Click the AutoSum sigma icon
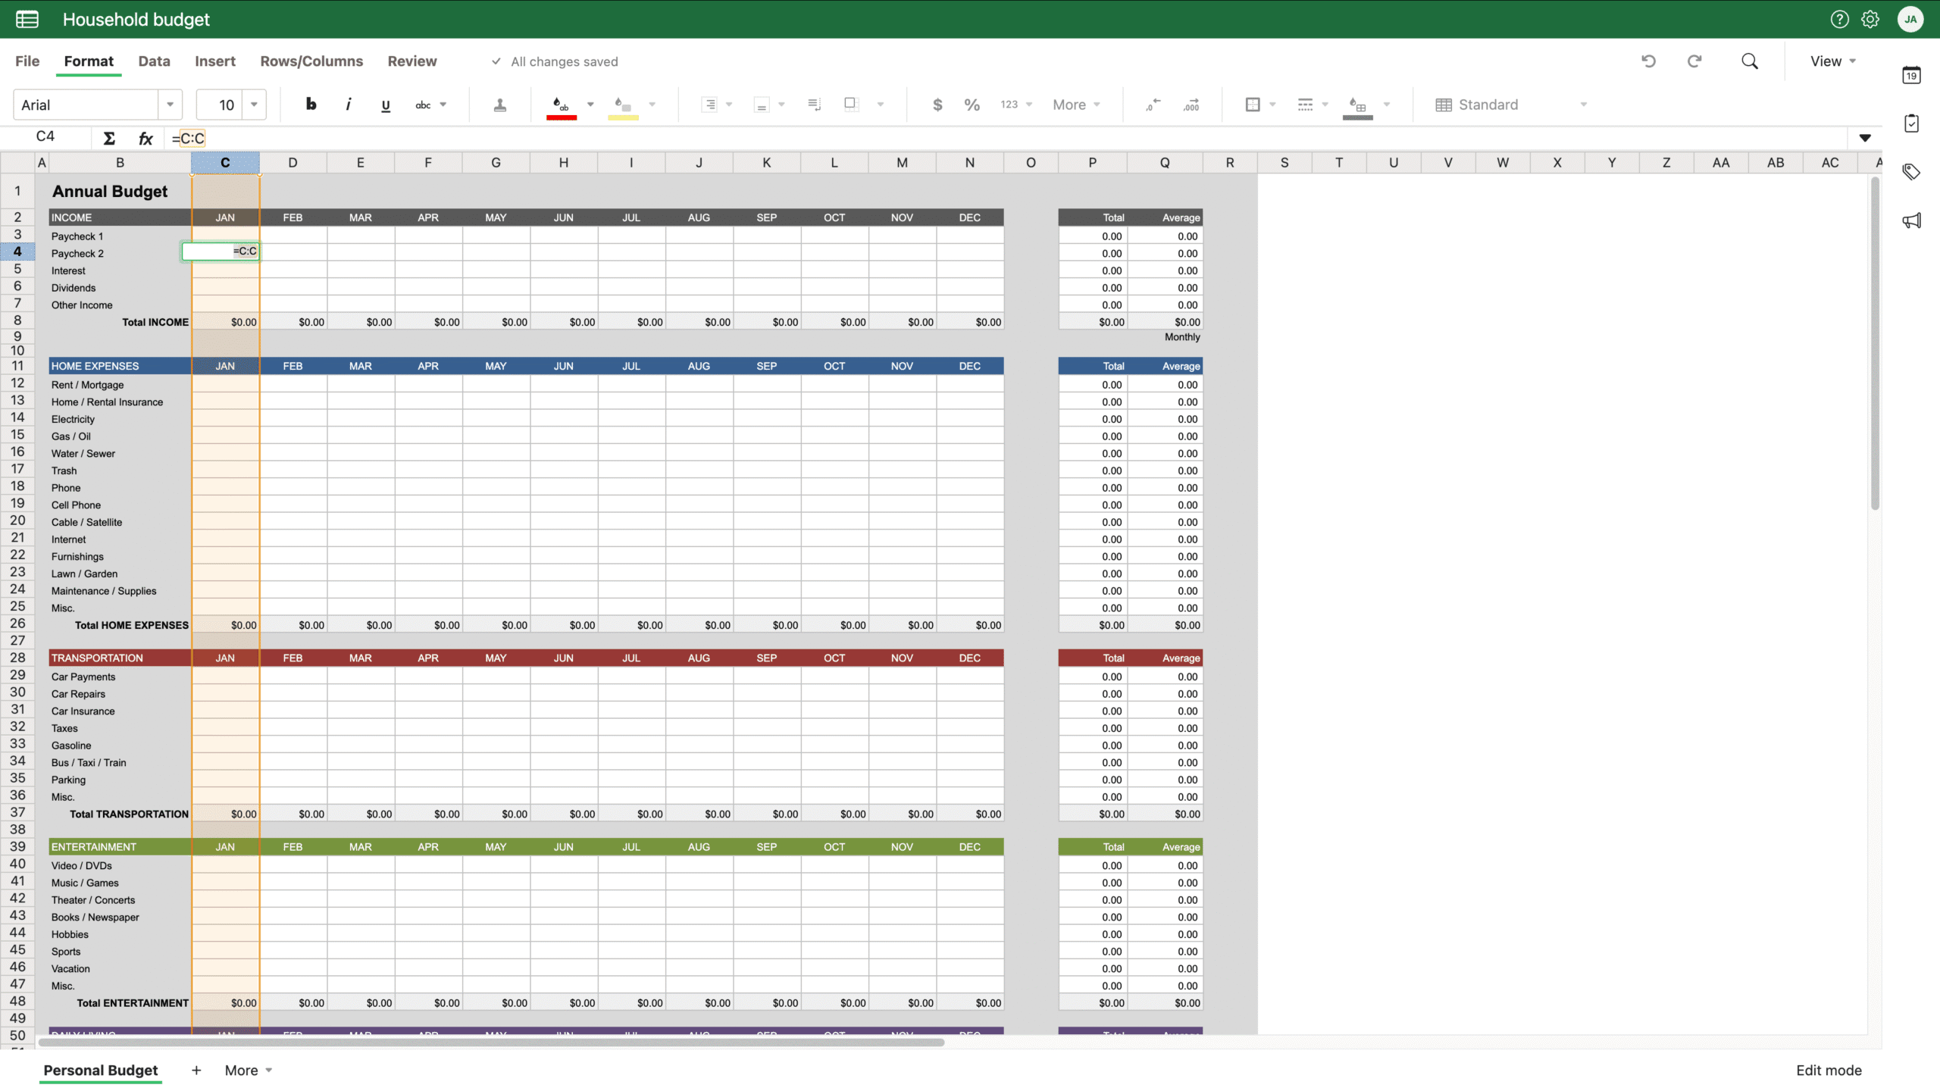Screen dimensions: 1940x1091 109,138
